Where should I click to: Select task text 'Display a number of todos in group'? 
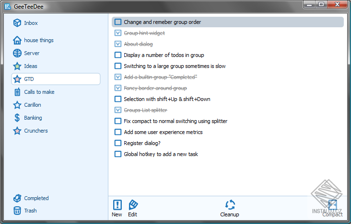click(164, 55)
